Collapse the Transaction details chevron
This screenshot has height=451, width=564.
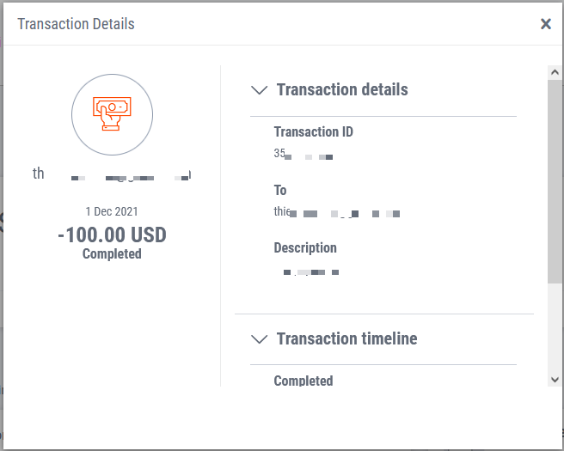click(259, 90)
